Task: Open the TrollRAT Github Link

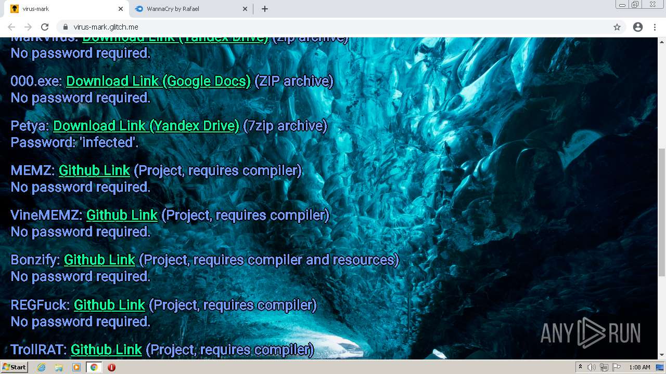Action: (x=106, y=350)
